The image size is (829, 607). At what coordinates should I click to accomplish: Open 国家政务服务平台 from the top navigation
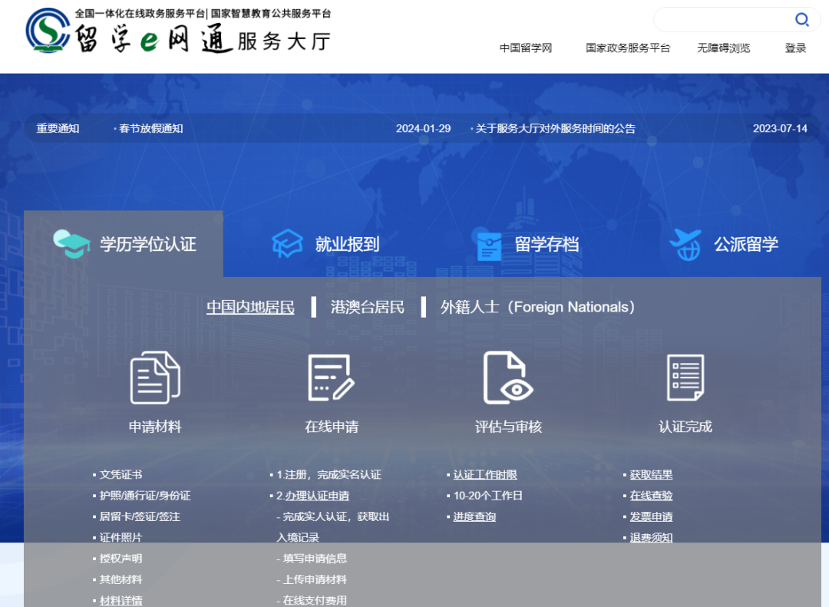point(626,48)
